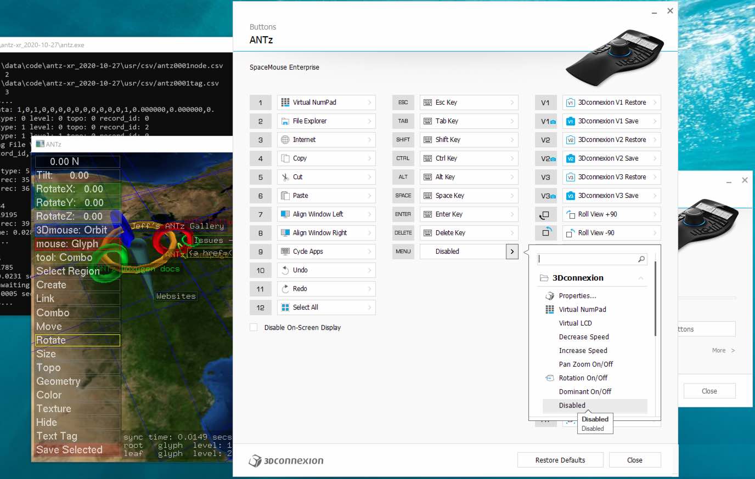The image size is (755, 479).
Task: Click the Undo arrow icon for button 10
Action: pos(285,270)
